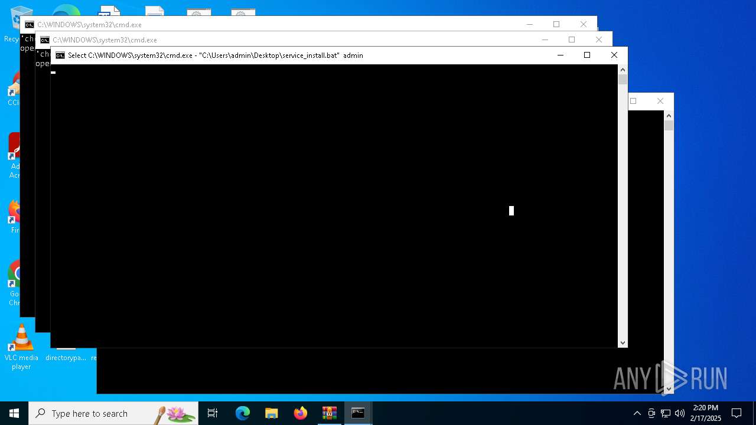
Task: Launch Microsoft Edge from the taskbar
Action: point(243,413)
